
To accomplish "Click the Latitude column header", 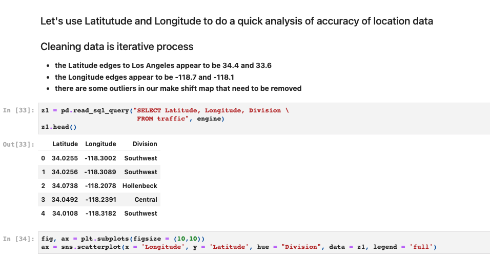I will point(65,144).
